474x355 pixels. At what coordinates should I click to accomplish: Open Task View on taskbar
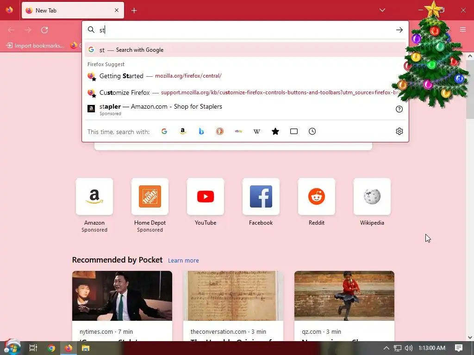click(x=33, y=348)
